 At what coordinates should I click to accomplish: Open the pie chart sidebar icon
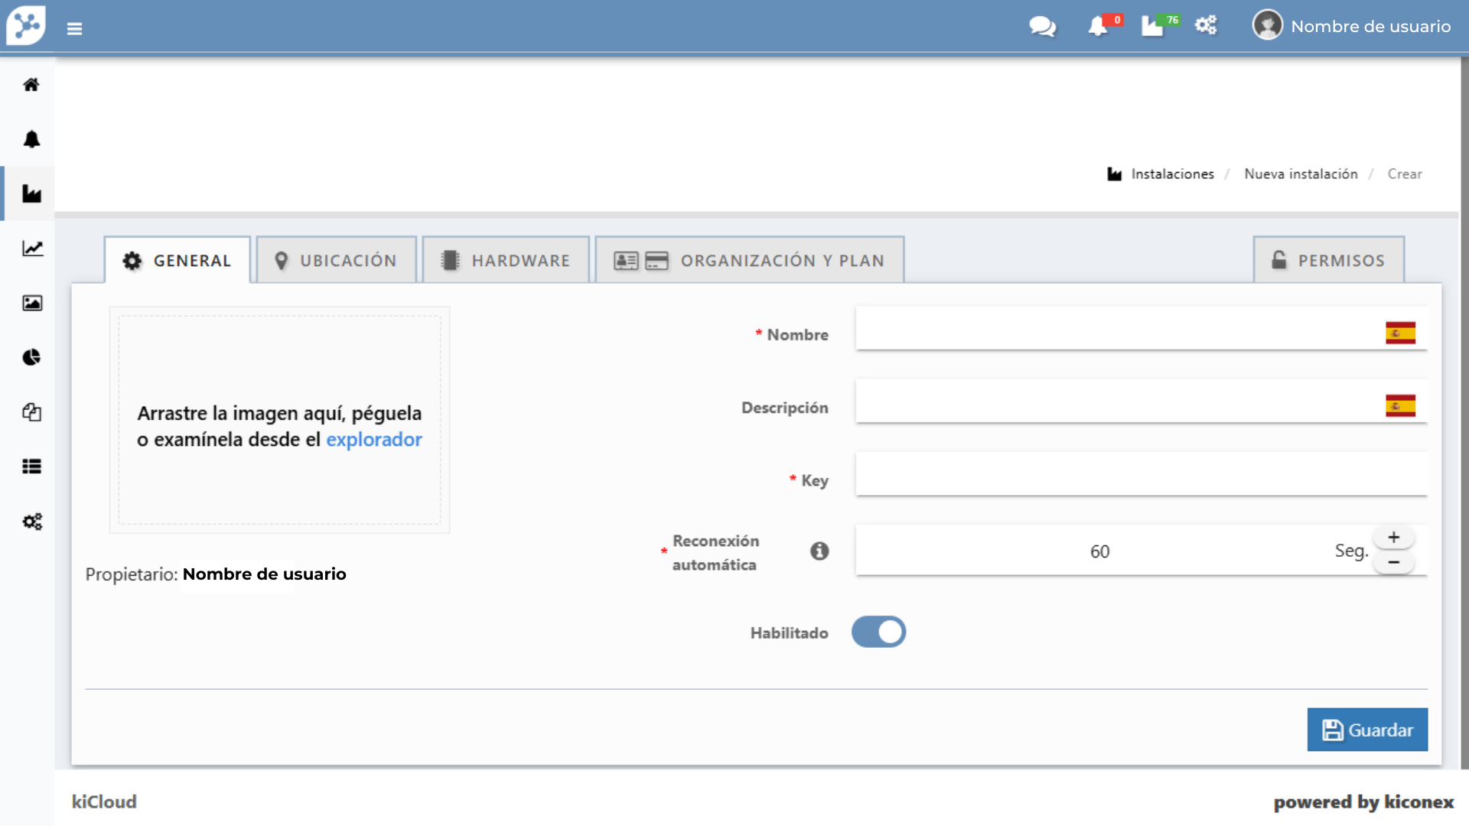click(31, 357)
